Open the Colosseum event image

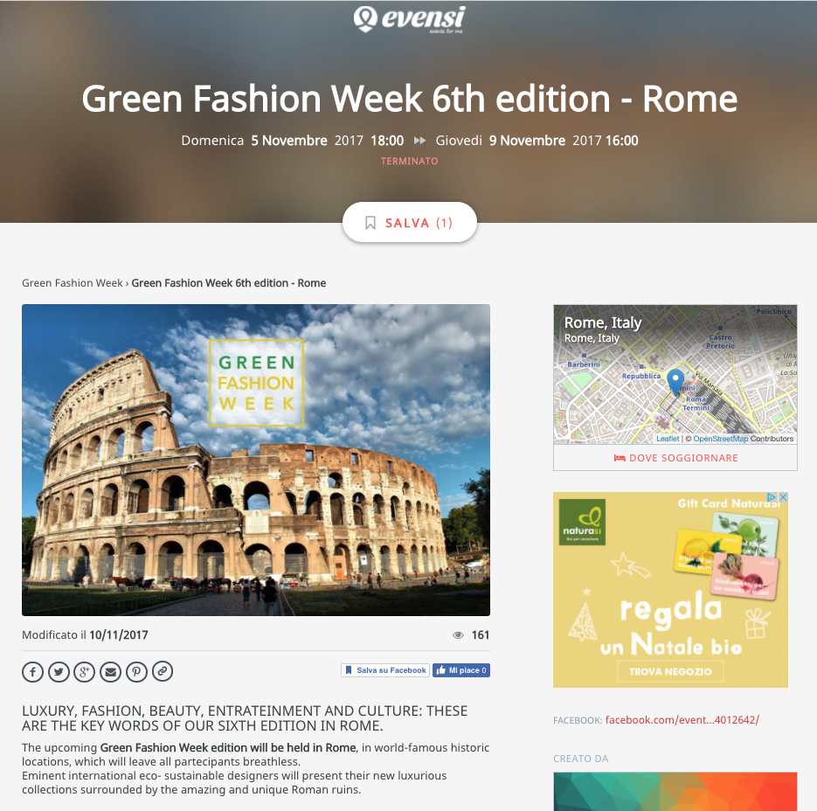pyautogui.click(x=256, y=461)
